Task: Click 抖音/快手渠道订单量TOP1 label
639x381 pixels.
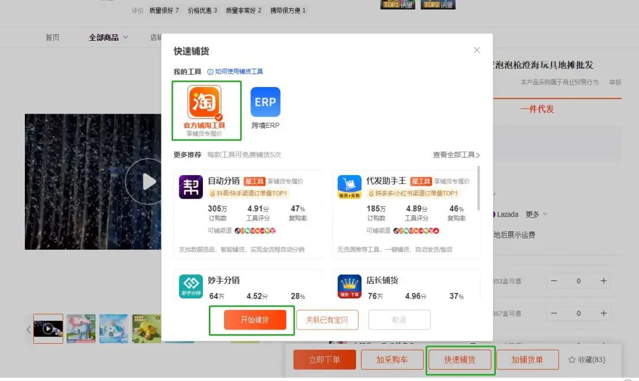Action: [x=248, y=193]
